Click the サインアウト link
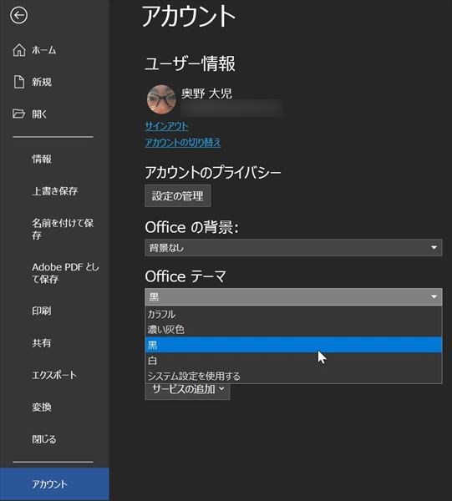 (166, 126)
